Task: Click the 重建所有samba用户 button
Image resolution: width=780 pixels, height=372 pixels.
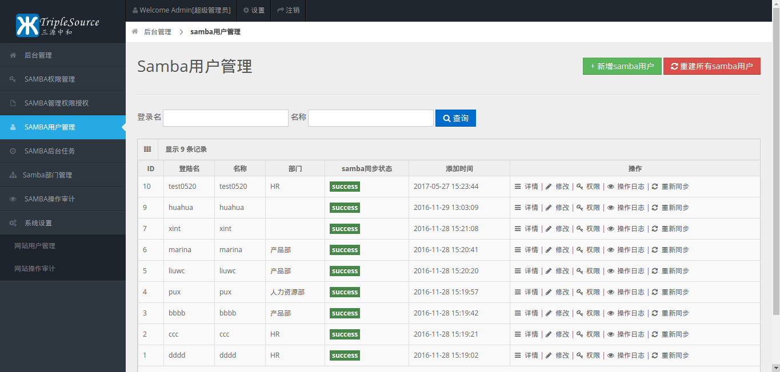Action: tap(712, 66)
